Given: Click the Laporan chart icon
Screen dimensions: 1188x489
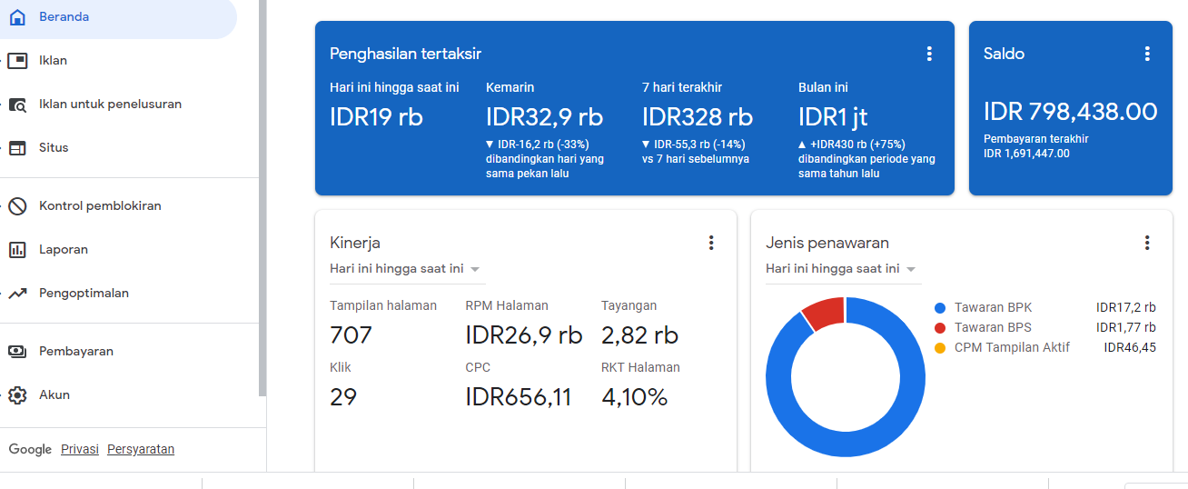Looking at the screenshot, I should click(17, 250).
